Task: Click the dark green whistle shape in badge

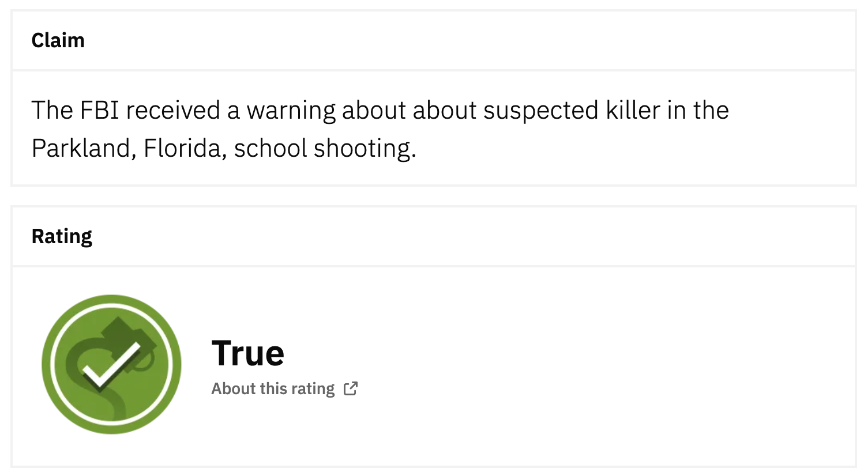Action: pyautogui.click(x=128, y=336)
